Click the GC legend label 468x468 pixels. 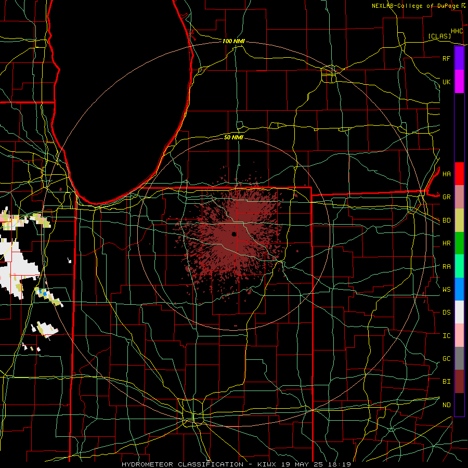pos(447,359)
